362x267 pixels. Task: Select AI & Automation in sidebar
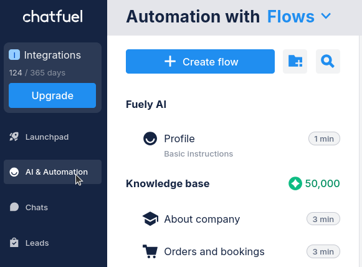[x=52, y=172]
